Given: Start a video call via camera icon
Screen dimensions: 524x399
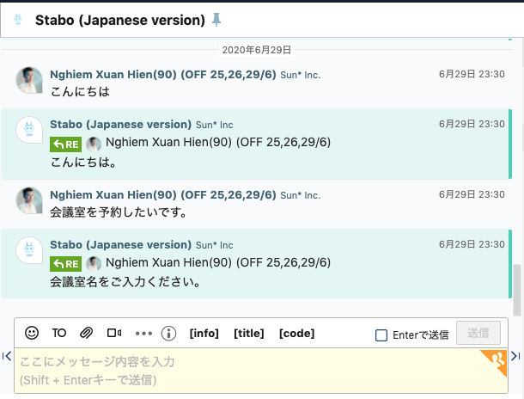Looking at the screenshot, I should (x=114, y=333).
